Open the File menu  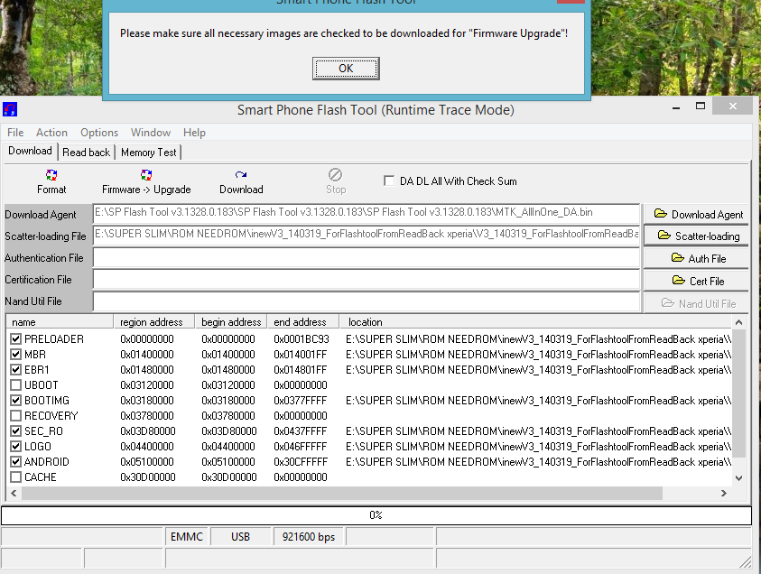click(x=15, y=133)
